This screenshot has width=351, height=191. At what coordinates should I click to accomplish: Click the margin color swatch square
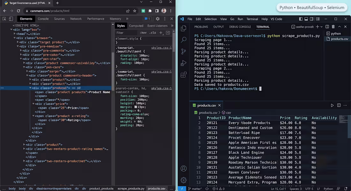[136, 107]
